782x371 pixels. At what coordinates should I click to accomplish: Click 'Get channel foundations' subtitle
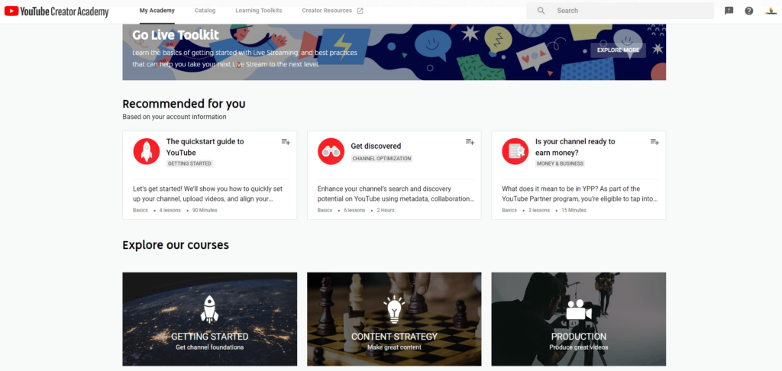coord(209,347)
